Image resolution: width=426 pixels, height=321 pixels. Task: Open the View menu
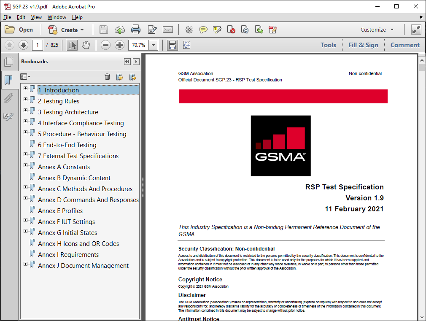pos(36,17)
